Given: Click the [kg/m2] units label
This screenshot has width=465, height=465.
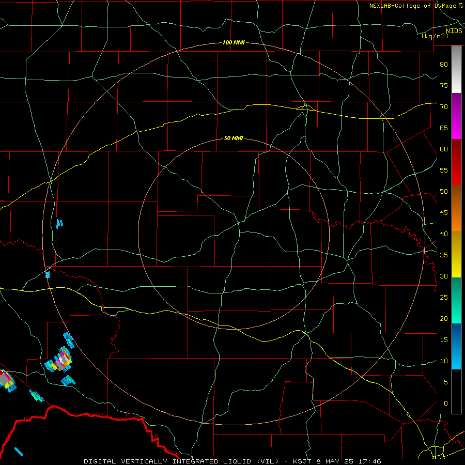Looking at the screenshot, I should pos(435,36).
